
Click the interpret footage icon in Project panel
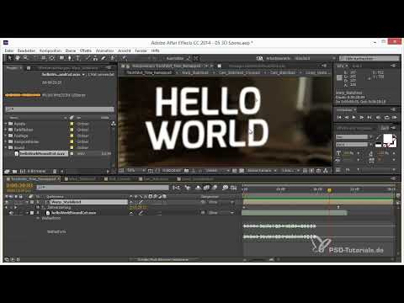(x=7, y=171)
